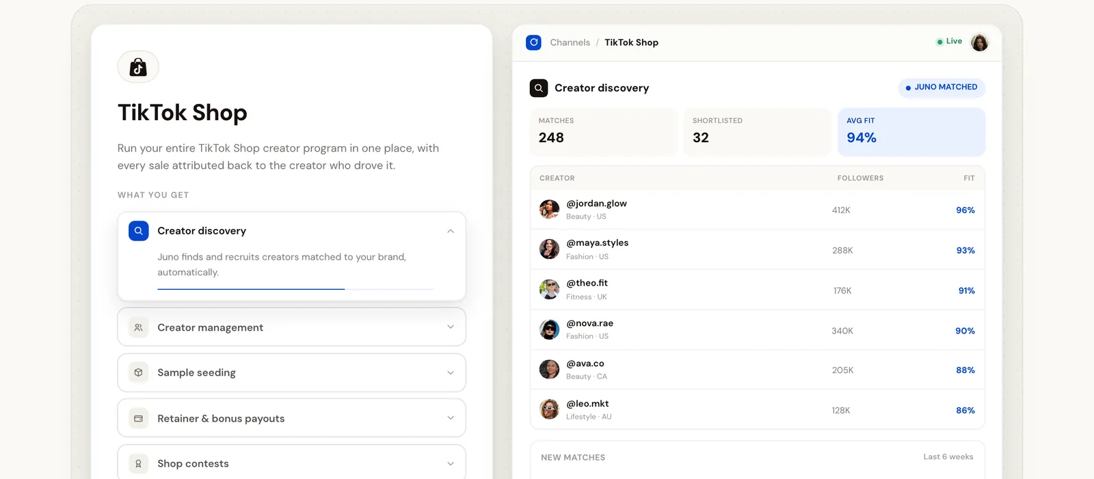Click the Retainer & bonus payouts card icon
The height and width of the screenshot is (479, 1094).
pyautogui.click(x=138, y=418)
